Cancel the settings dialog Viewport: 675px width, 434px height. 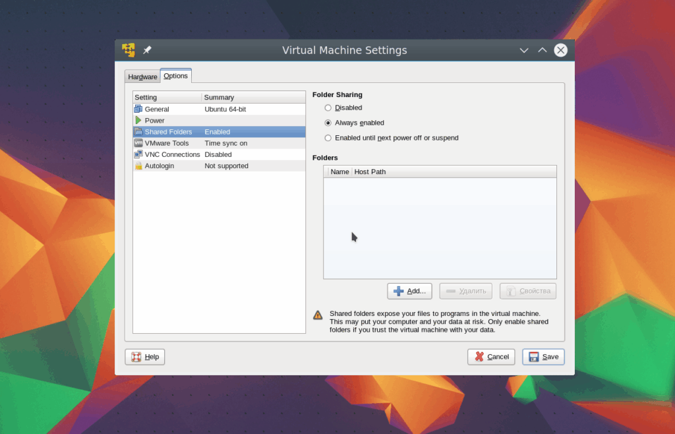coord(491,357)
